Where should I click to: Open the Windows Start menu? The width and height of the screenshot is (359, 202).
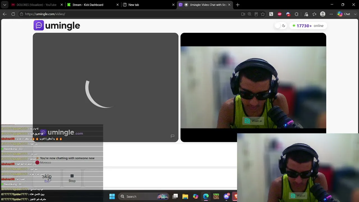click(x=112, y=196)
